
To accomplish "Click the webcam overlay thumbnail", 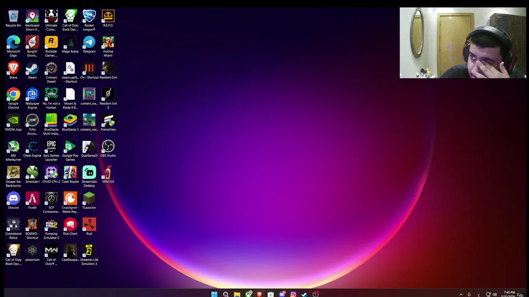I will (x=463, y=43).
